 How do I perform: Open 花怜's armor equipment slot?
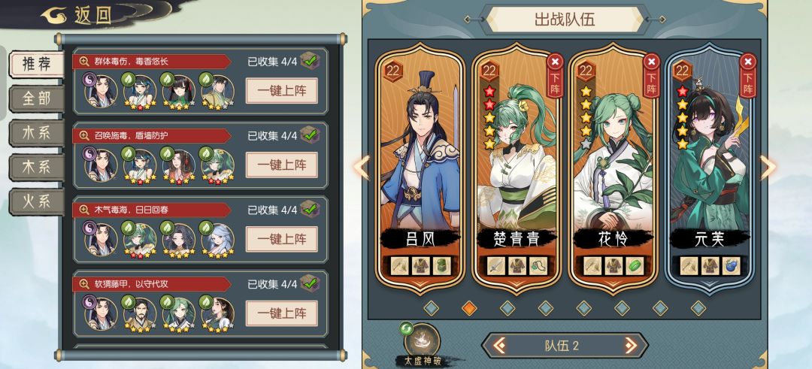click(x=614, y=265)
